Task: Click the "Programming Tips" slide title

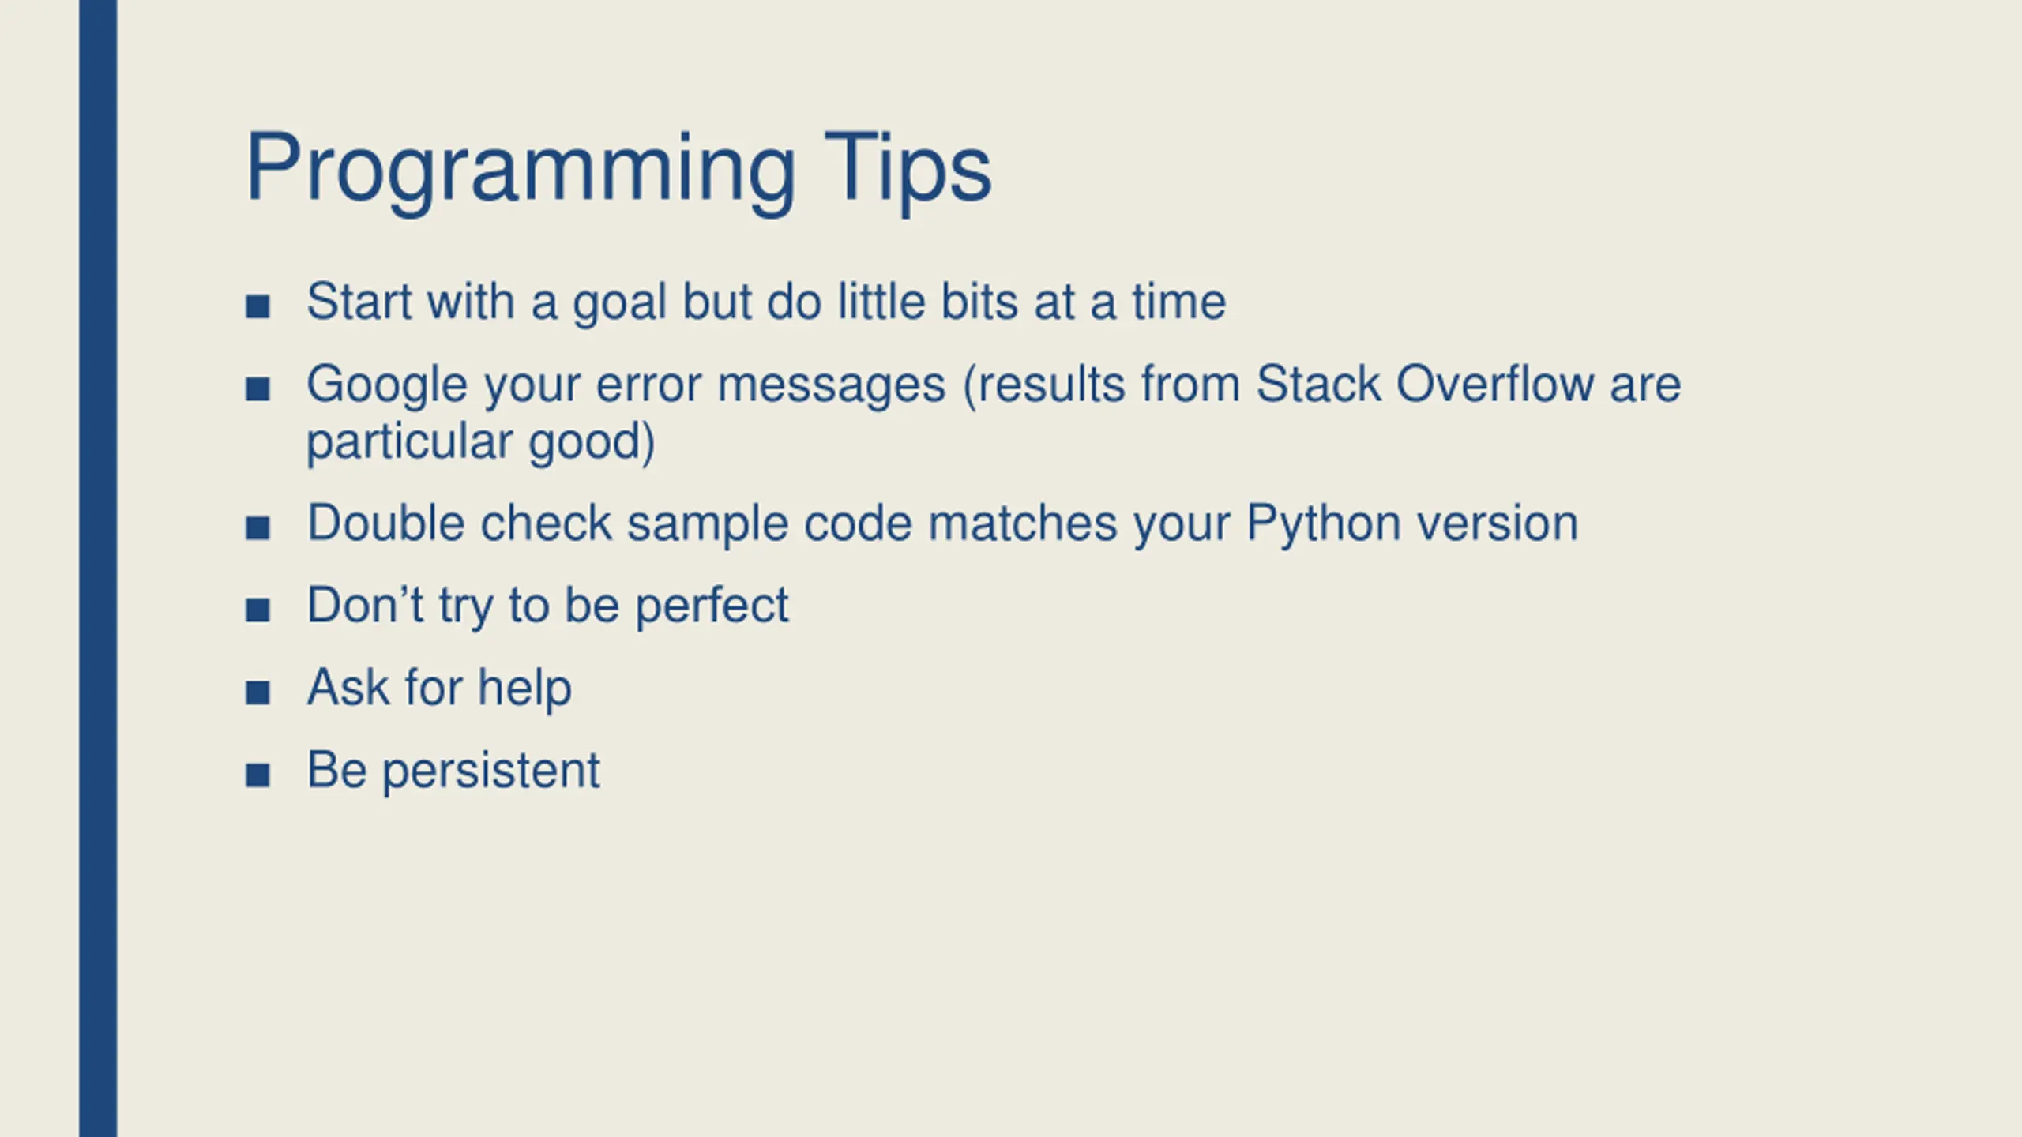Action: [618, 171]
